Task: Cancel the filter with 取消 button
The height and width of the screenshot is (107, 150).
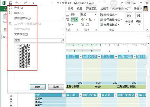Action: pyautogui.click(x=56, y=87)
